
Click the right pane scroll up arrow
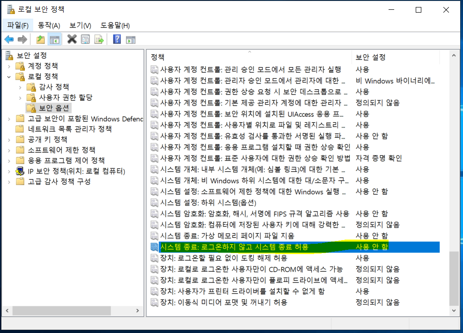(454, 56)
